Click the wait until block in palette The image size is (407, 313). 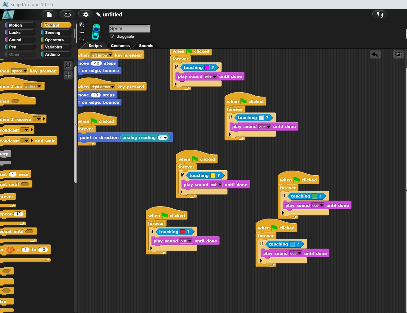pyautogui.click(x=16, y=184)
